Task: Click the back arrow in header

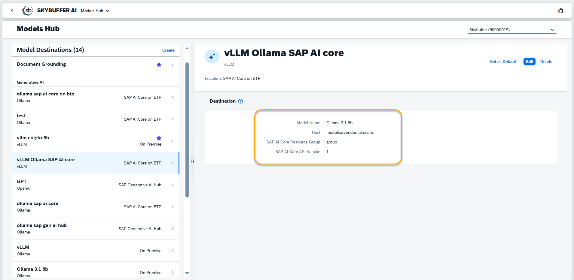Action: (x=12, y=11)
